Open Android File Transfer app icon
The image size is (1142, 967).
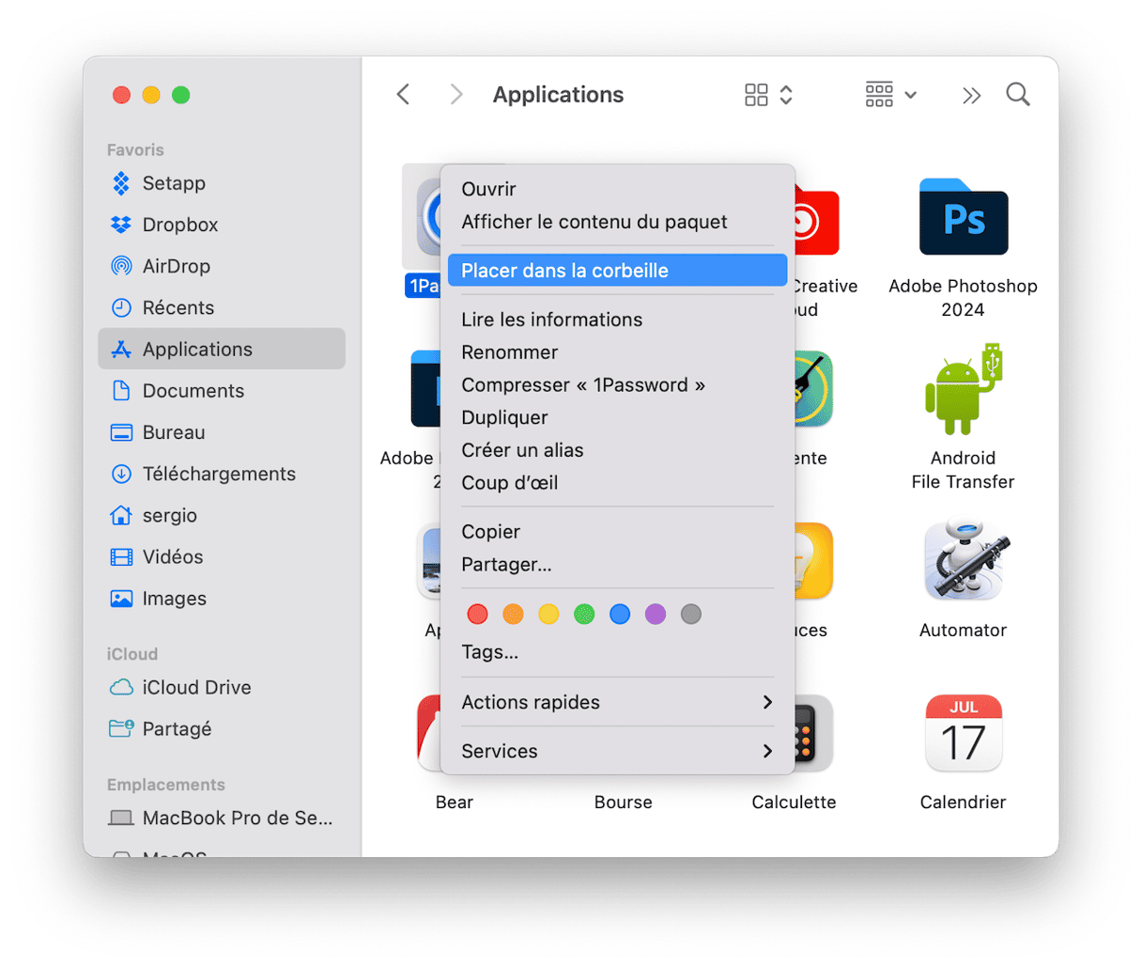pos(963,391)
